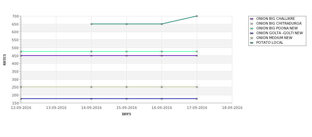Viewport: 312px width, 137px height.
Task: Click the RATES axis title
Action: point(4,60)
